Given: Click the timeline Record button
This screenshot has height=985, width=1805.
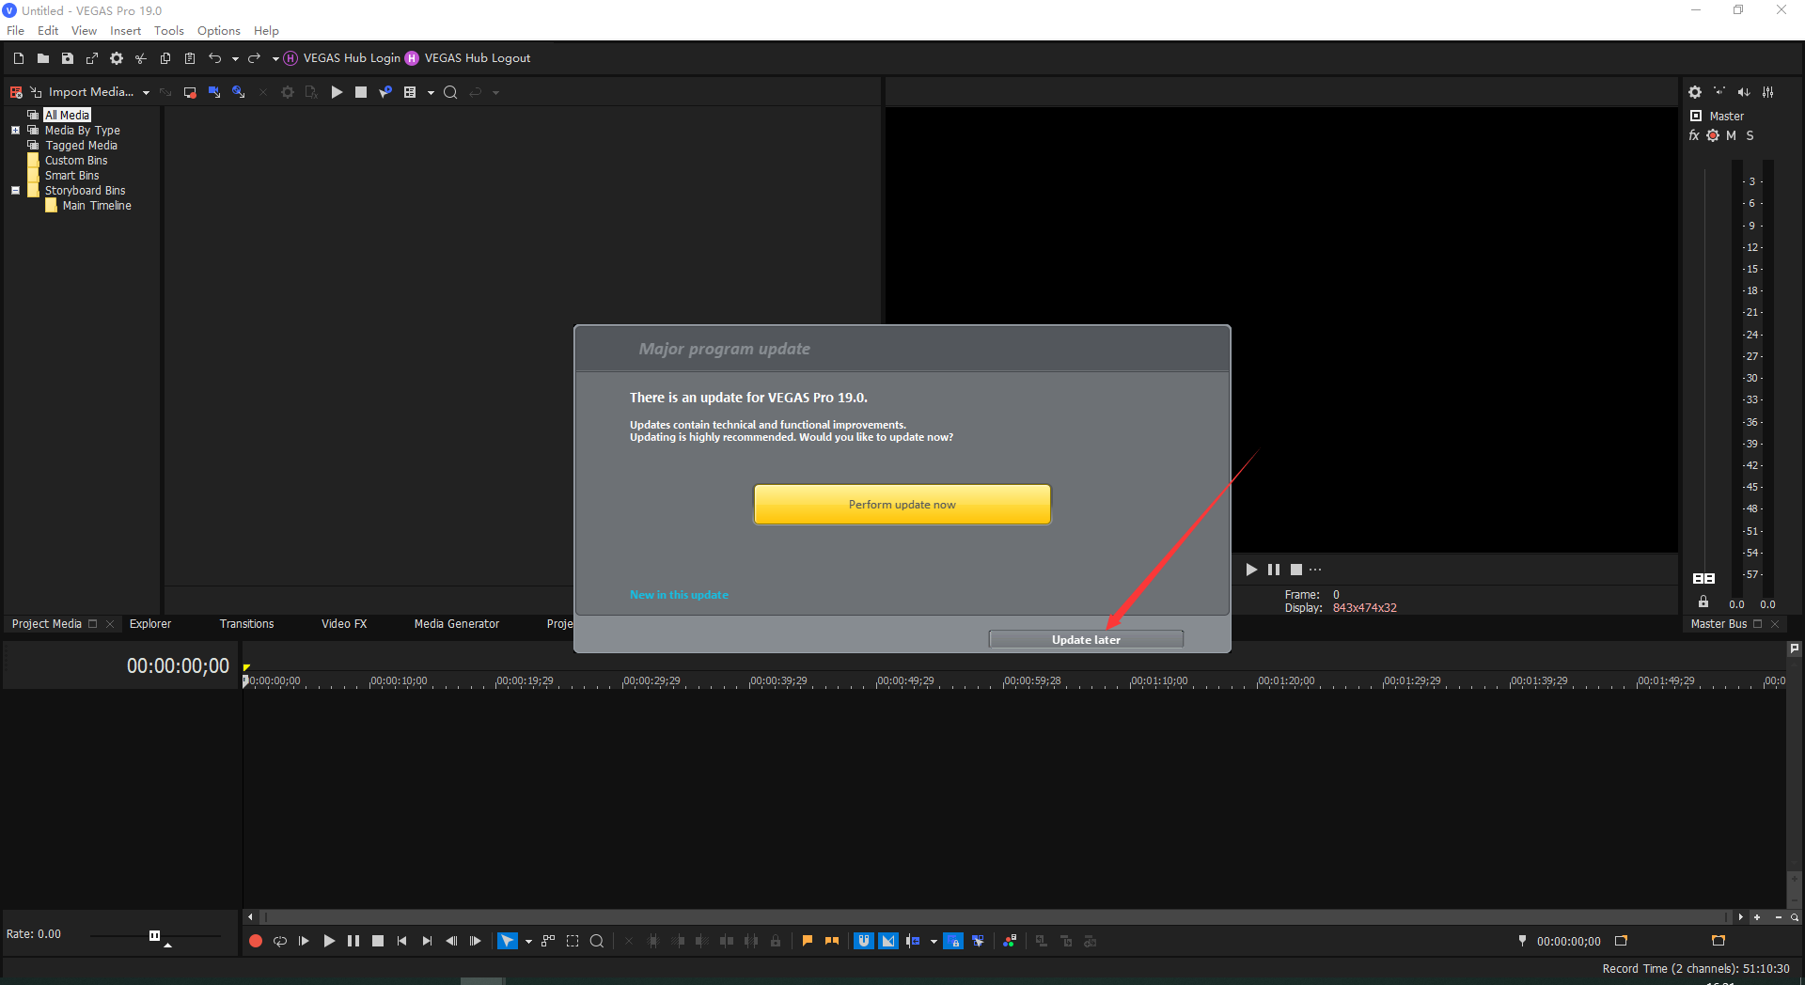Looking at the screenshot, I should (x=256, y=941).
